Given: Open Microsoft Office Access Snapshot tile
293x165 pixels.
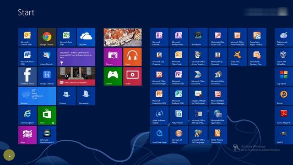Looking at the screenshot, I should (198, 57).
